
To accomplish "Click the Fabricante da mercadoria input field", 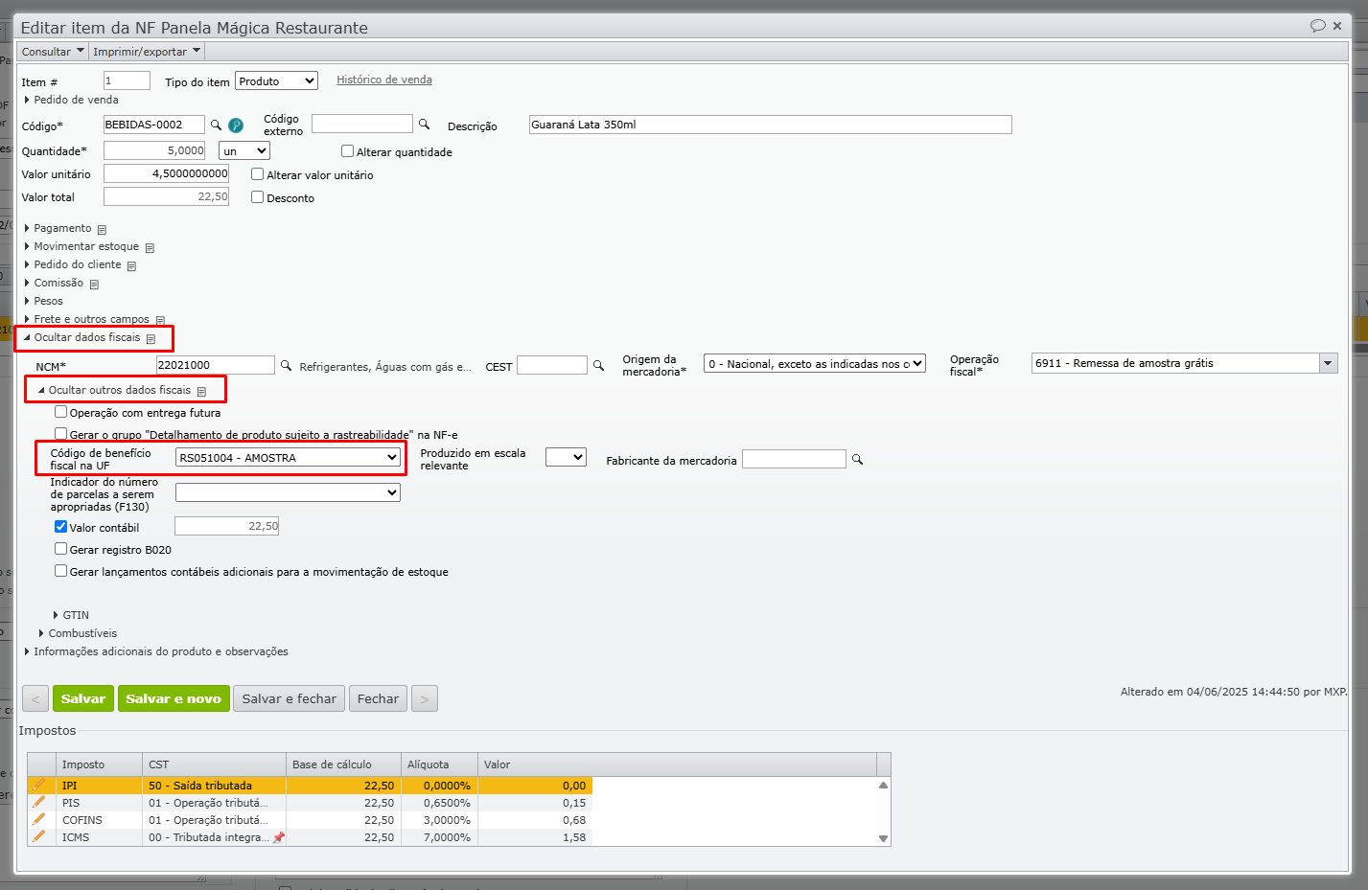I will [795, 459].
